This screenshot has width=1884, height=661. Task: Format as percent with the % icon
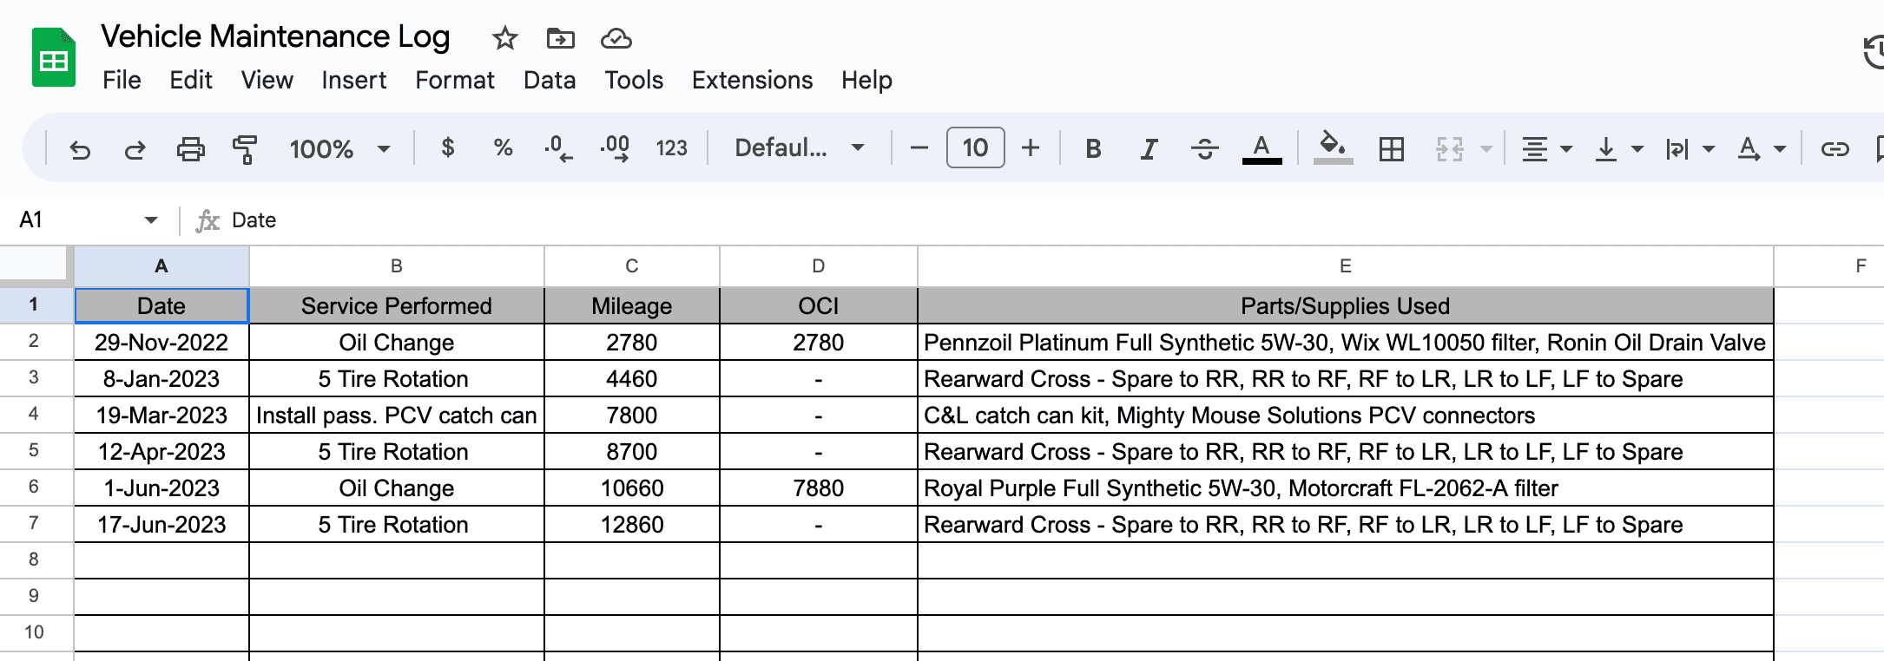point(503,148)
